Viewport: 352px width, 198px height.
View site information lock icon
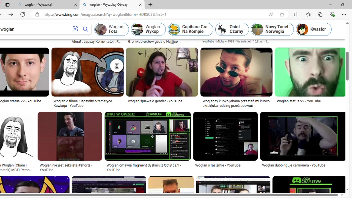pos(37,14)
